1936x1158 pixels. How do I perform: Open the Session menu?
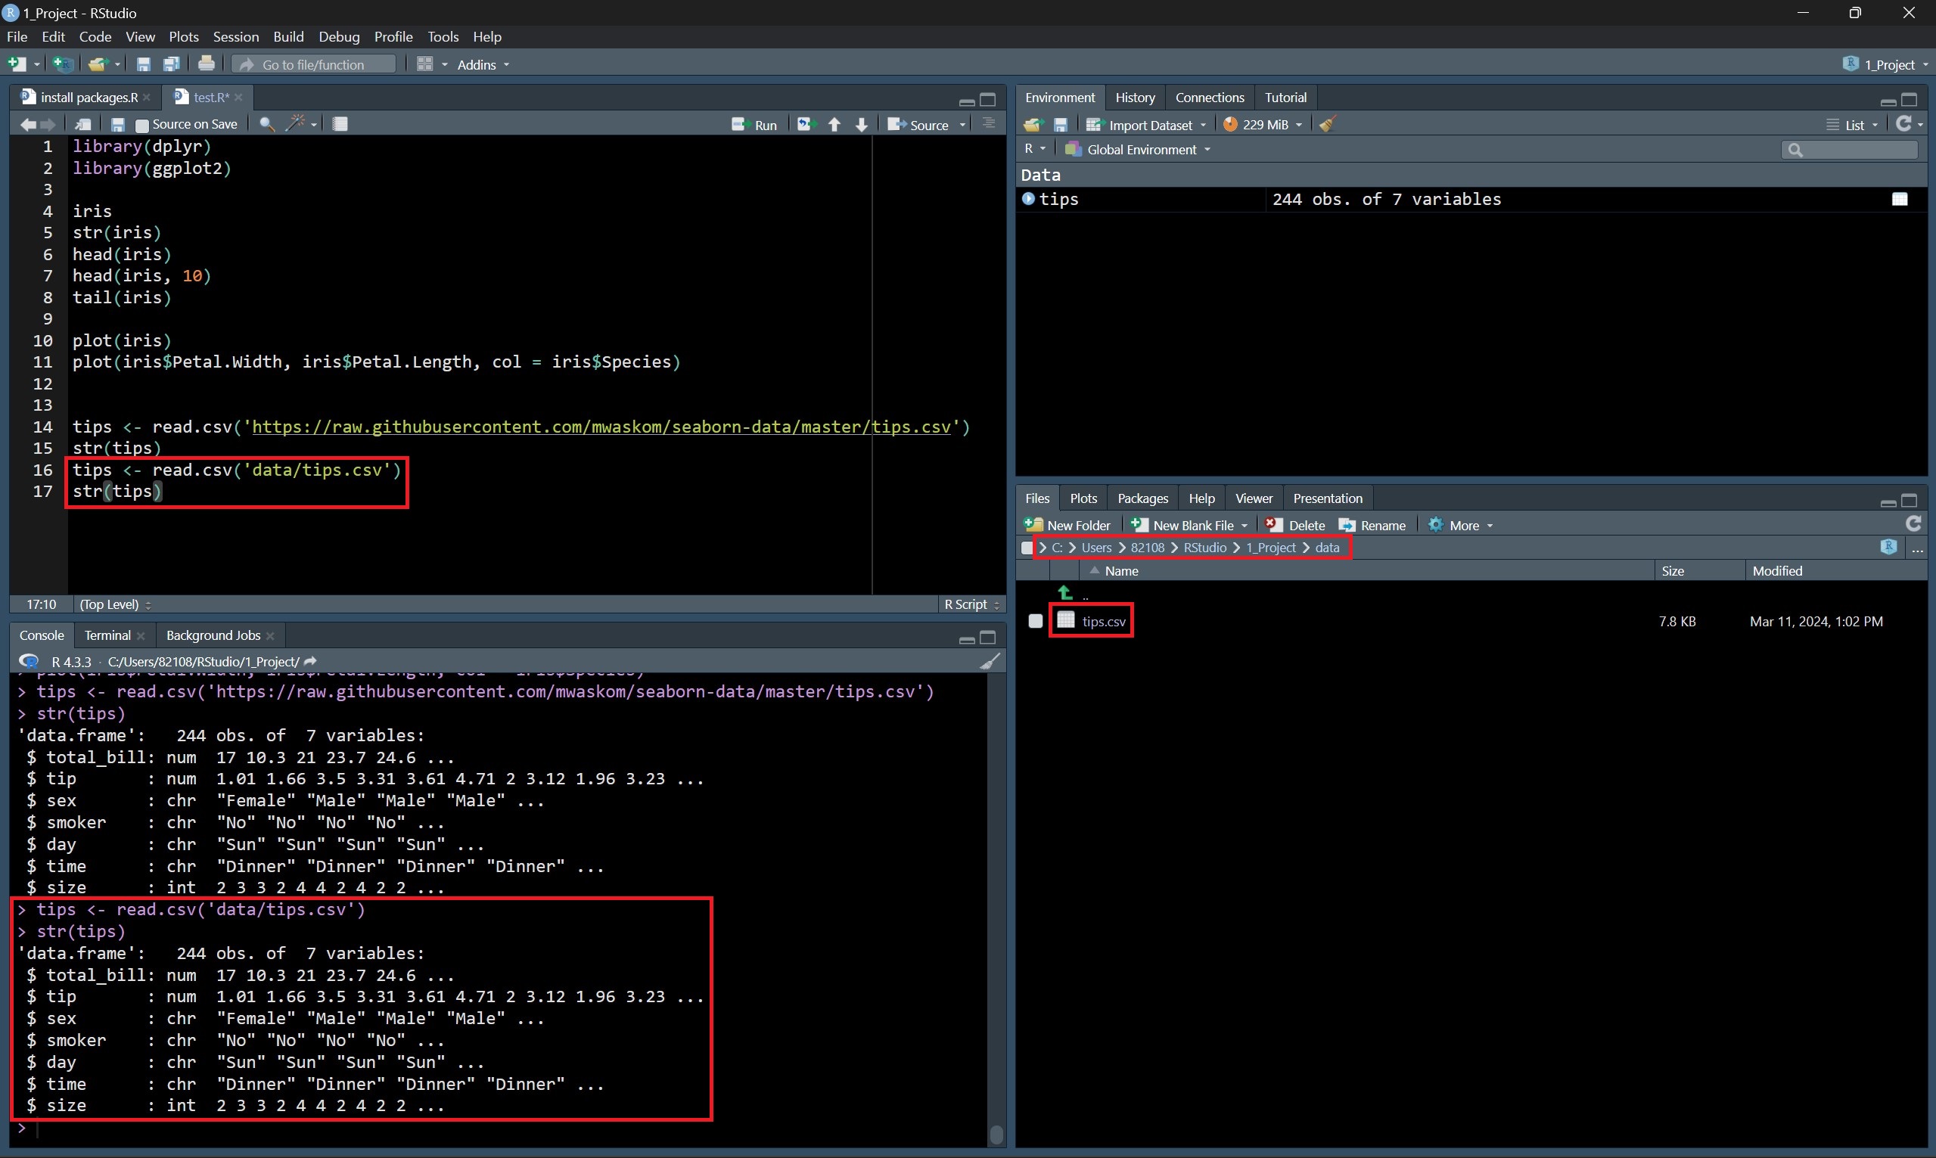235,36
